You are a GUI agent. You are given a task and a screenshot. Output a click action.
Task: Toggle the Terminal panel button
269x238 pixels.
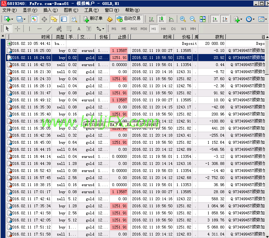[64, 19]
